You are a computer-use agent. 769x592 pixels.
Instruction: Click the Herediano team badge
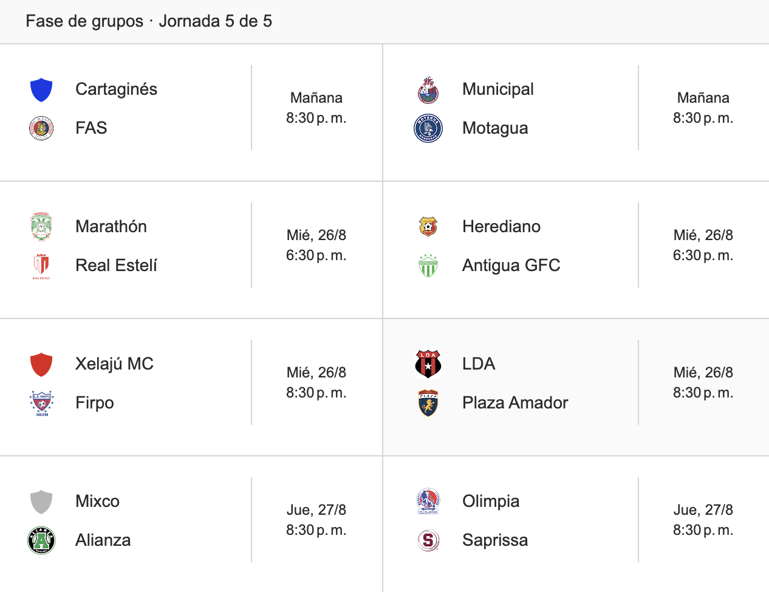[428, 227]
